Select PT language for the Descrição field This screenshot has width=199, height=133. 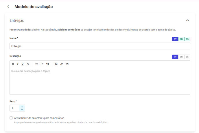pos(175,57)
